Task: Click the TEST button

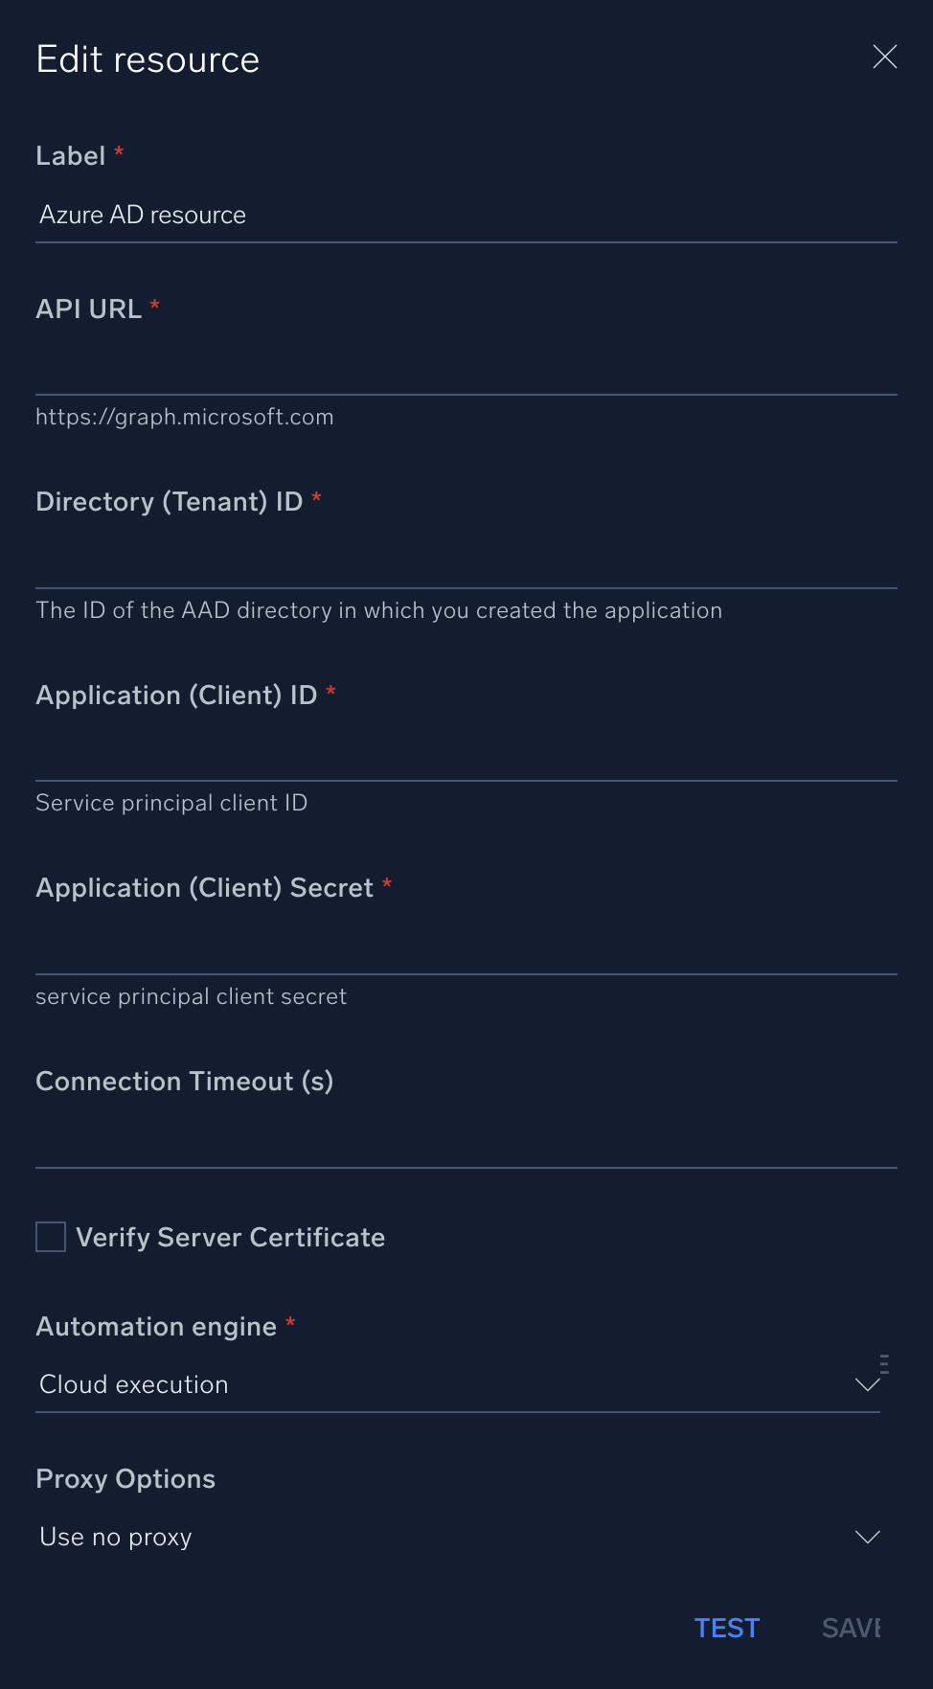Action: click(x=726, y=1628)
